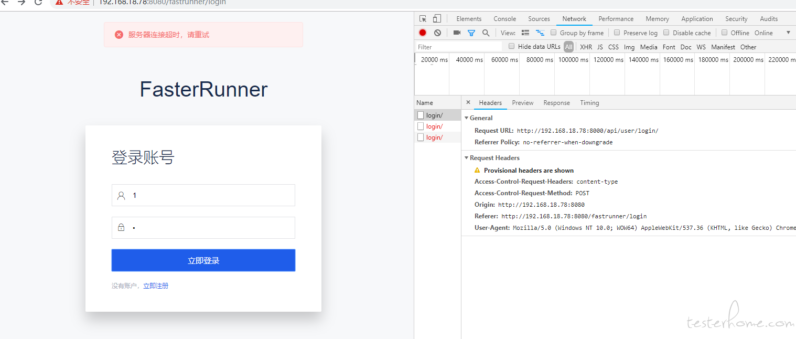Image resolution: width=796 pixels, height=339 pixels.
Task: Stop recording network log (red dot)
Action: point(423,33)
